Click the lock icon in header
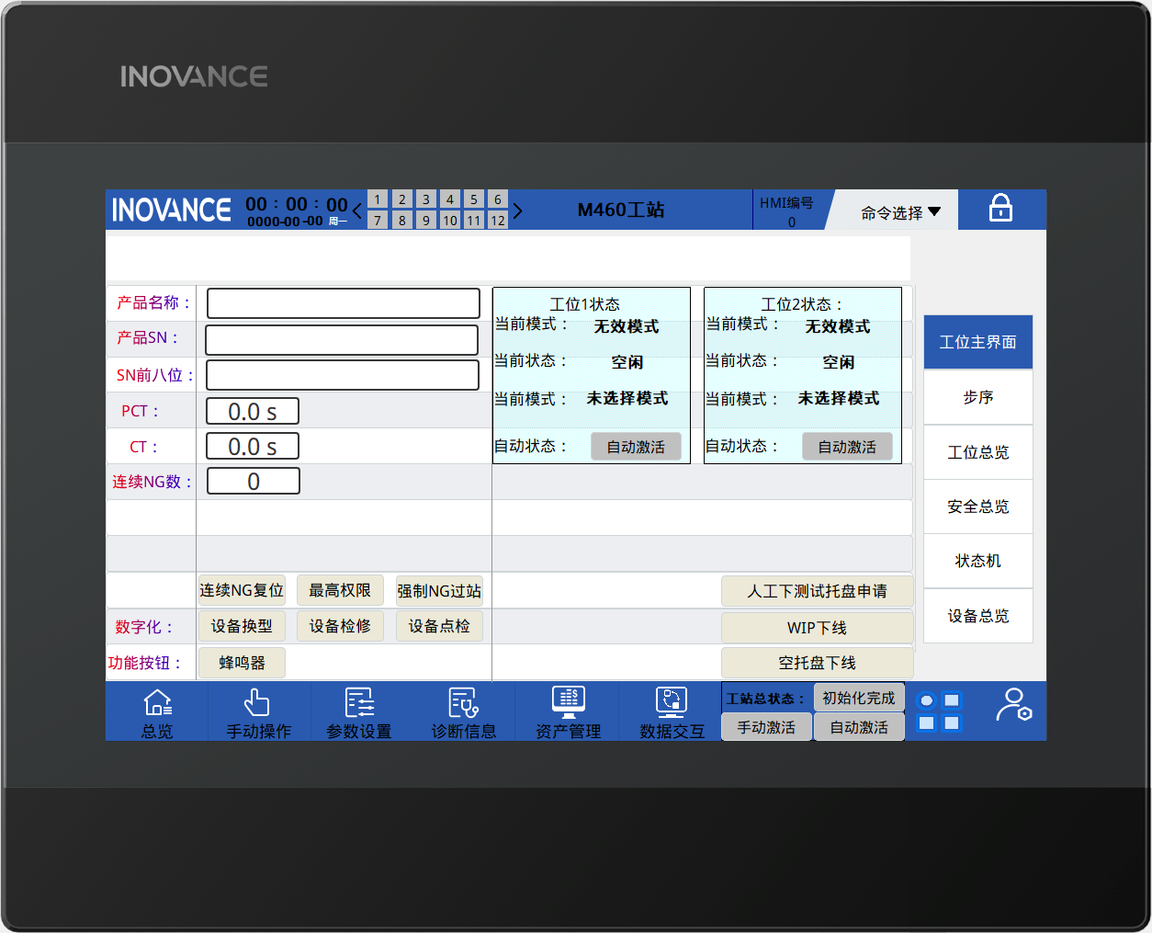The width and height of the screenshot is (1152, 933). [1000, 209]
